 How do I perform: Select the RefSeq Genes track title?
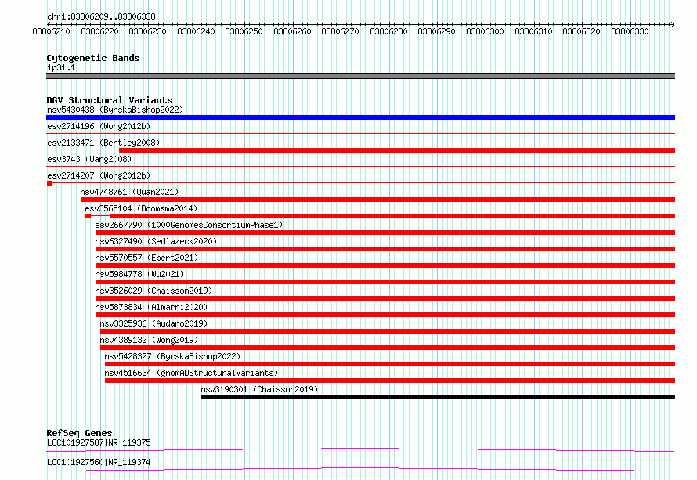click(80, 433)
